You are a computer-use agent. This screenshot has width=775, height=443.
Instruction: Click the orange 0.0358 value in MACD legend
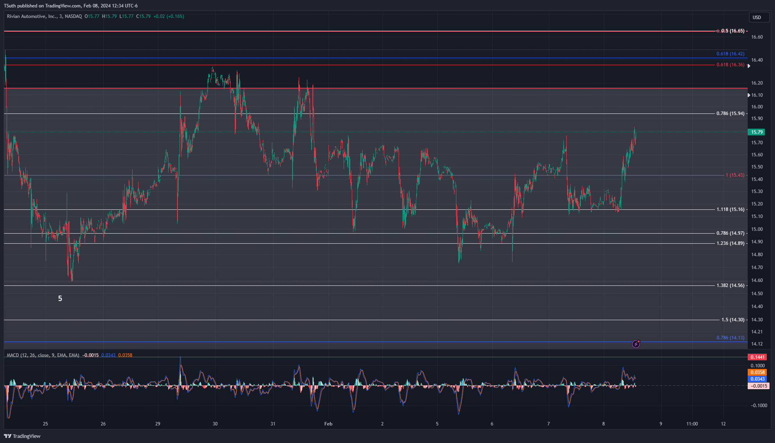tap(125, 355)
